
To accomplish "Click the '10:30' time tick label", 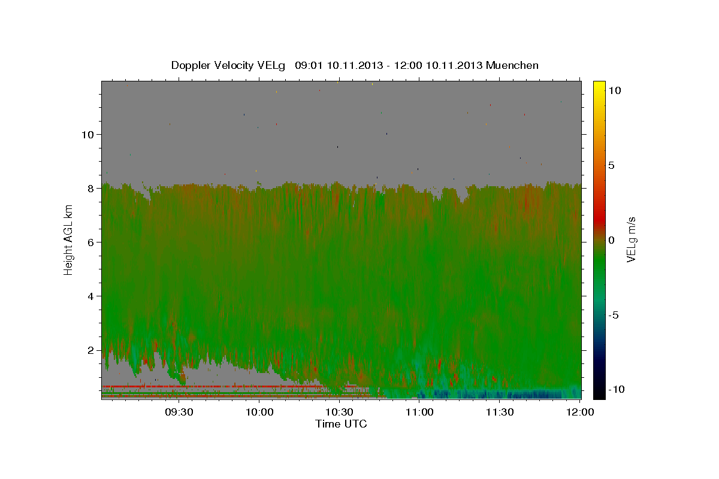I will (x=339, y=413).
